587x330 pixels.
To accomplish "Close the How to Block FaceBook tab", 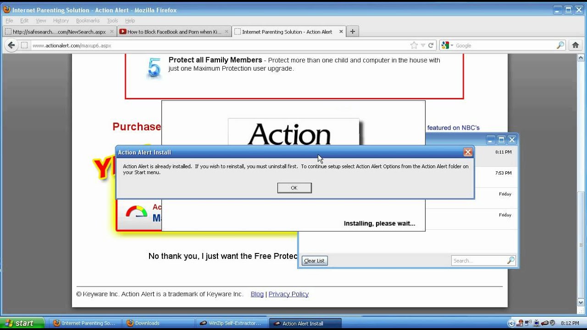I will 226,32.
